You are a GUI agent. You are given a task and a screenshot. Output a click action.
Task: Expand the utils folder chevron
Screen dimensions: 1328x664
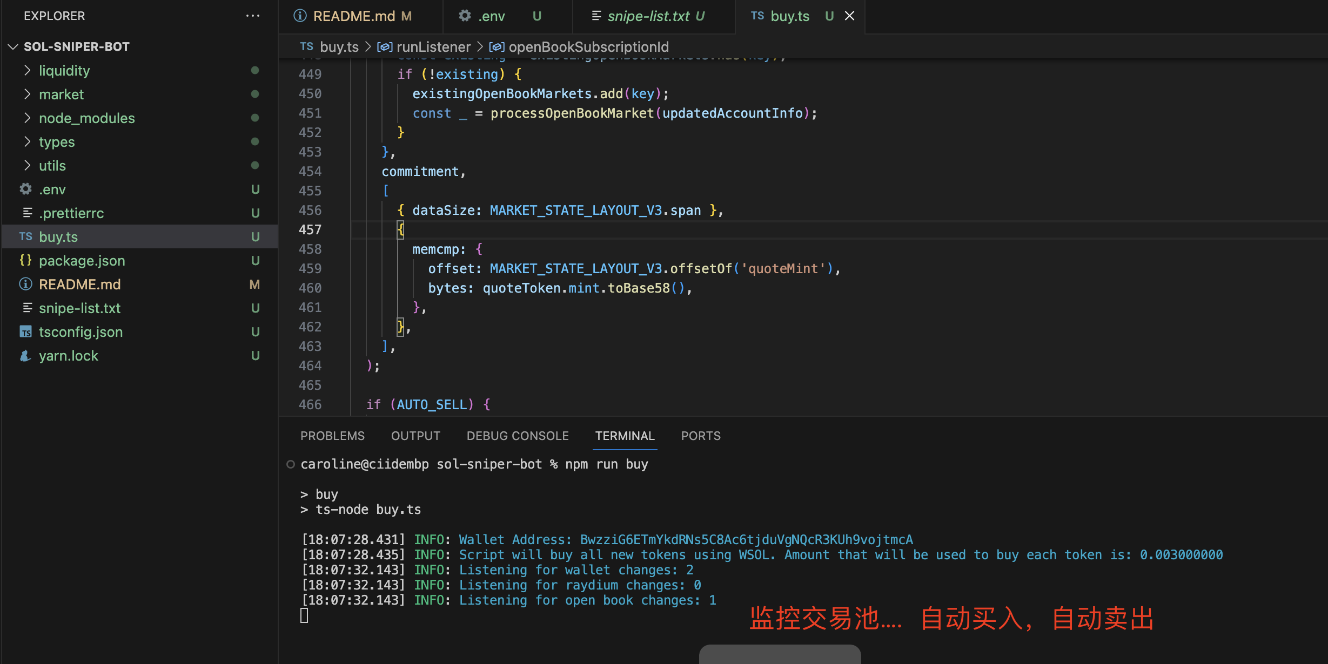(28, 165)
